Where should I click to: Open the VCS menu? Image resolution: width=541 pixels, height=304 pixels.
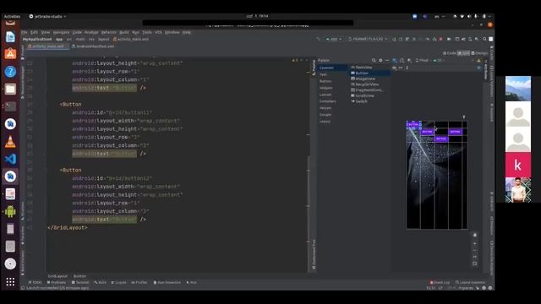(x=158, y=32)
